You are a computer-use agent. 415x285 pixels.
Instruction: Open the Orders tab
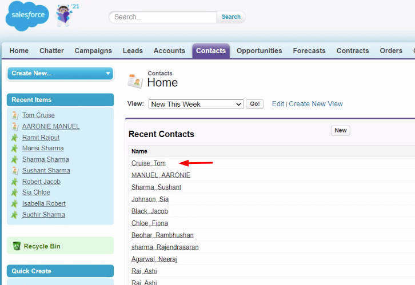pyautogui.click(x=391, y=50)
